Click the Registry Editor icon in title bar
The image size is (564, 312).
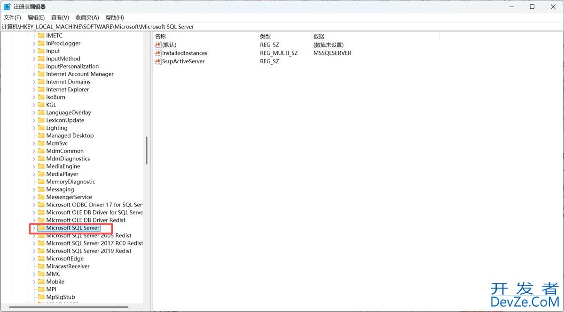point(7,7)
